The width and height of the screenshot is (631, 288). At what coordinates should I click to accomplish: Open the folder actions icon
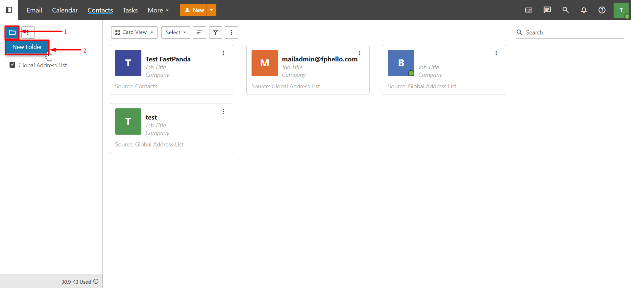[x=12, y=33]
